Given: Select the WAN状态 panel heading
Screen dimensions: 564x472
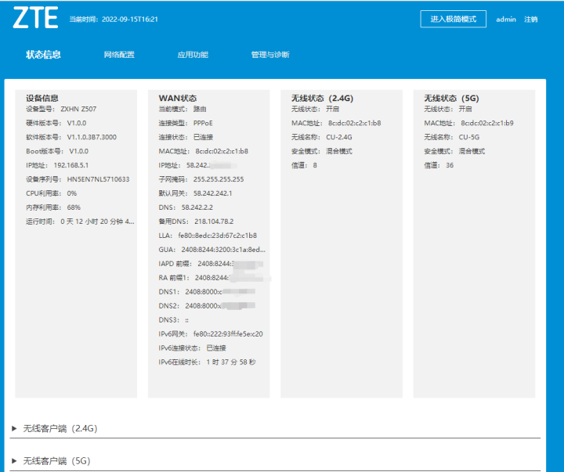Looking at the screenshot, I should pyautogui.click(x=178, y=98).
